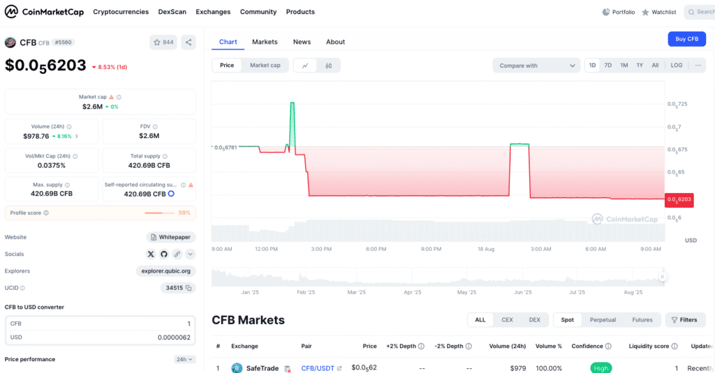Open the Exchanges menu in navigation
The height and width of the screenshot is (373, 715).
click(x=213, y=12)
